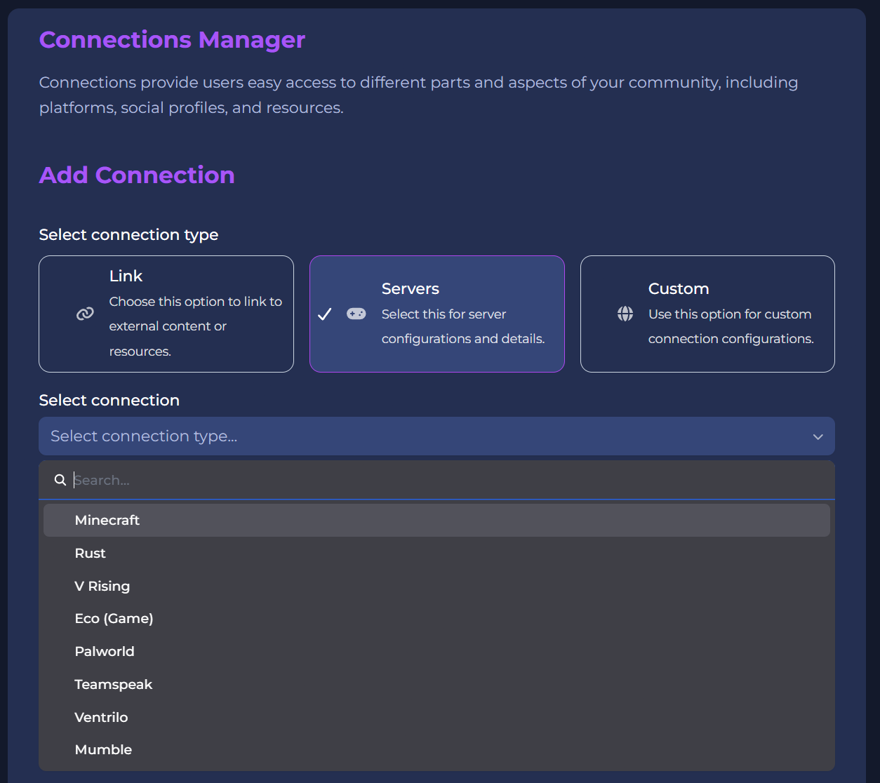Select the Custom connection type card

pyautogui.click(x=707, y=314)
